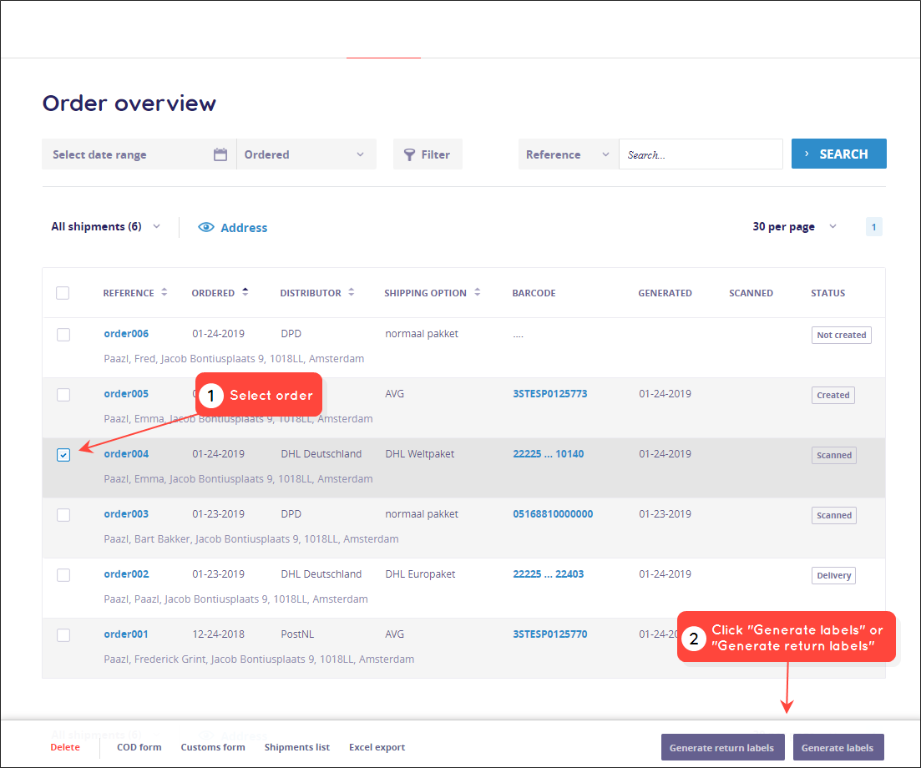921x768 pixels.
Task: Select the order005 checkbox
Action: [63, 395]
